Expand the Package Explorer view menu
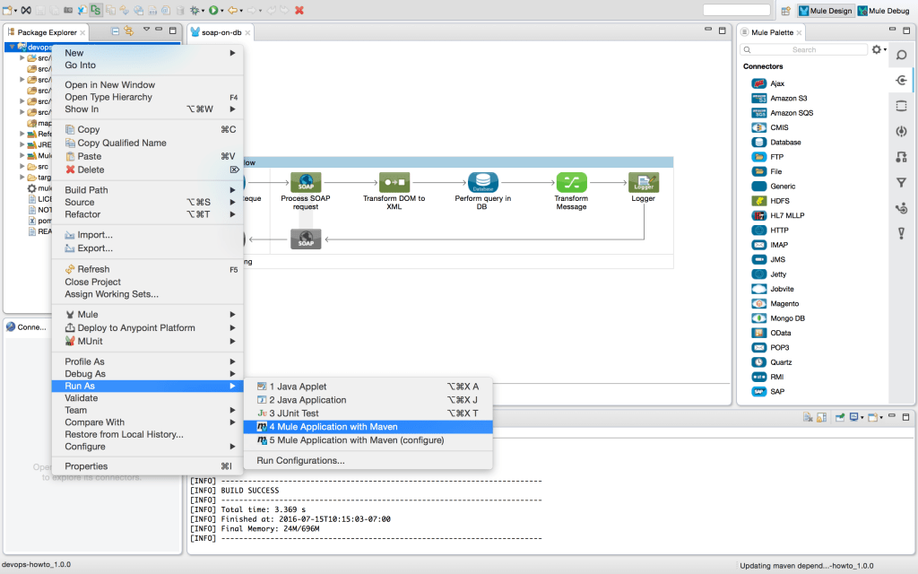Viewport: 918px width, 574px height. [x=146, y=31]
